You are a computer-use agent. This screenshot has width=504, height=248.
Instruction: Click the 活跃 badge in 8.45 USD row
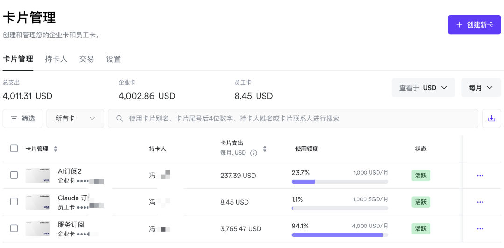[421, 202]
